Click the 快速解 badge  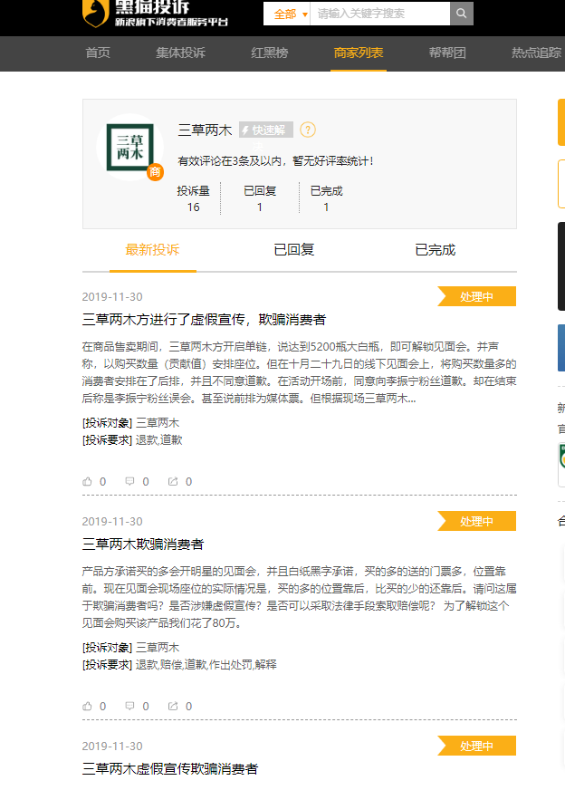click(265, 130)
